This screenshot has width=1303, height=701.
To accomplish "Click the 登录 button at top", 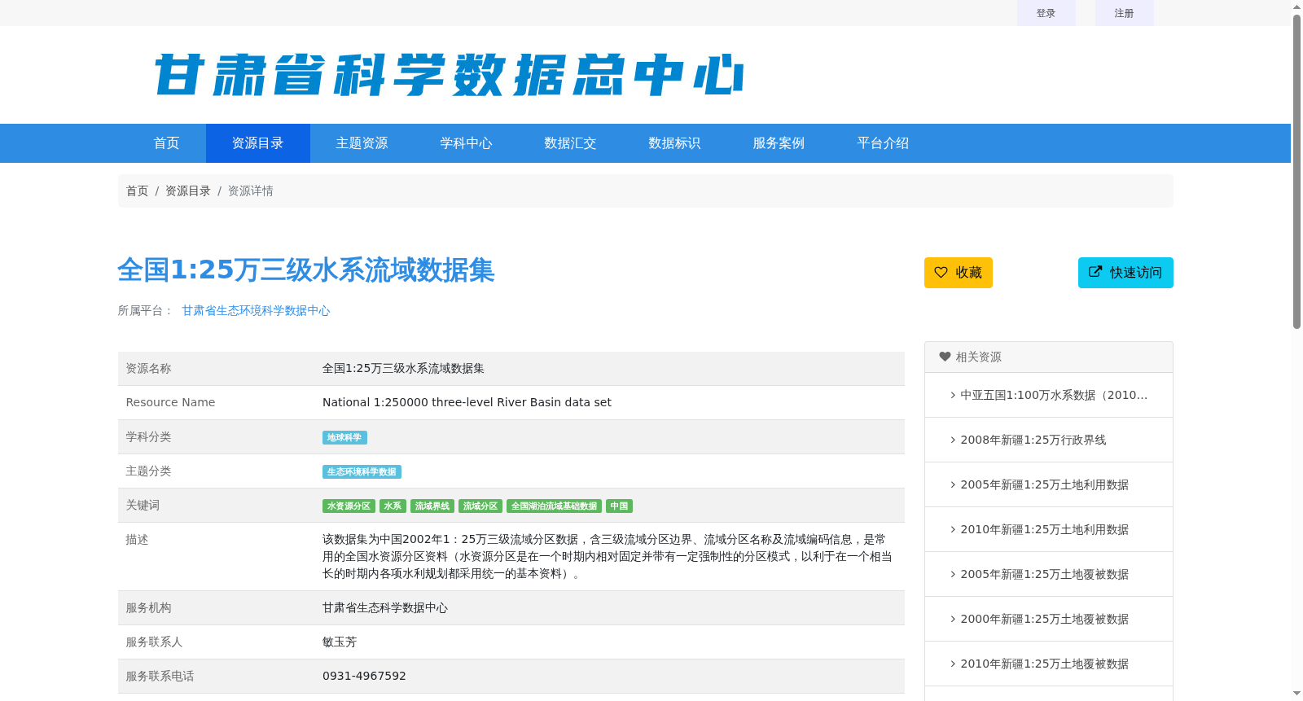I will pos(1046,13).
